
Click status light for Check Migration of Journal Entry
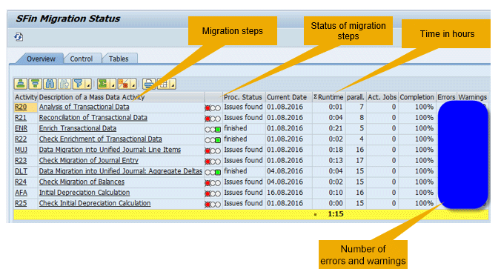pyautogui.click(x=213, y=162)
